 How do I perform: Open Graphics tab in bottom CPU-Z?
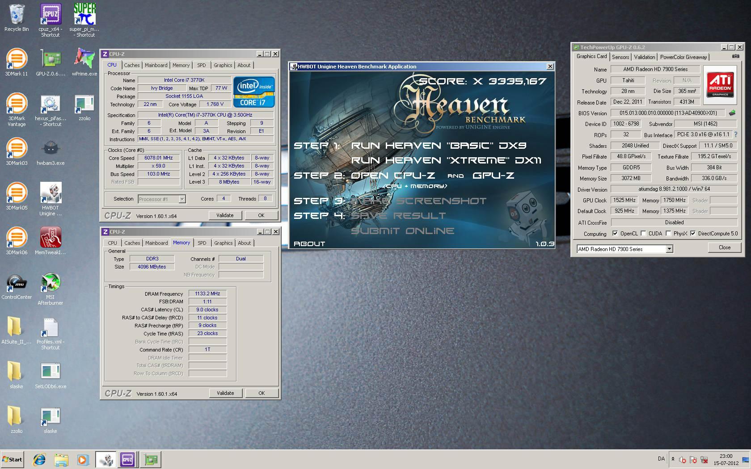[224, 243]
